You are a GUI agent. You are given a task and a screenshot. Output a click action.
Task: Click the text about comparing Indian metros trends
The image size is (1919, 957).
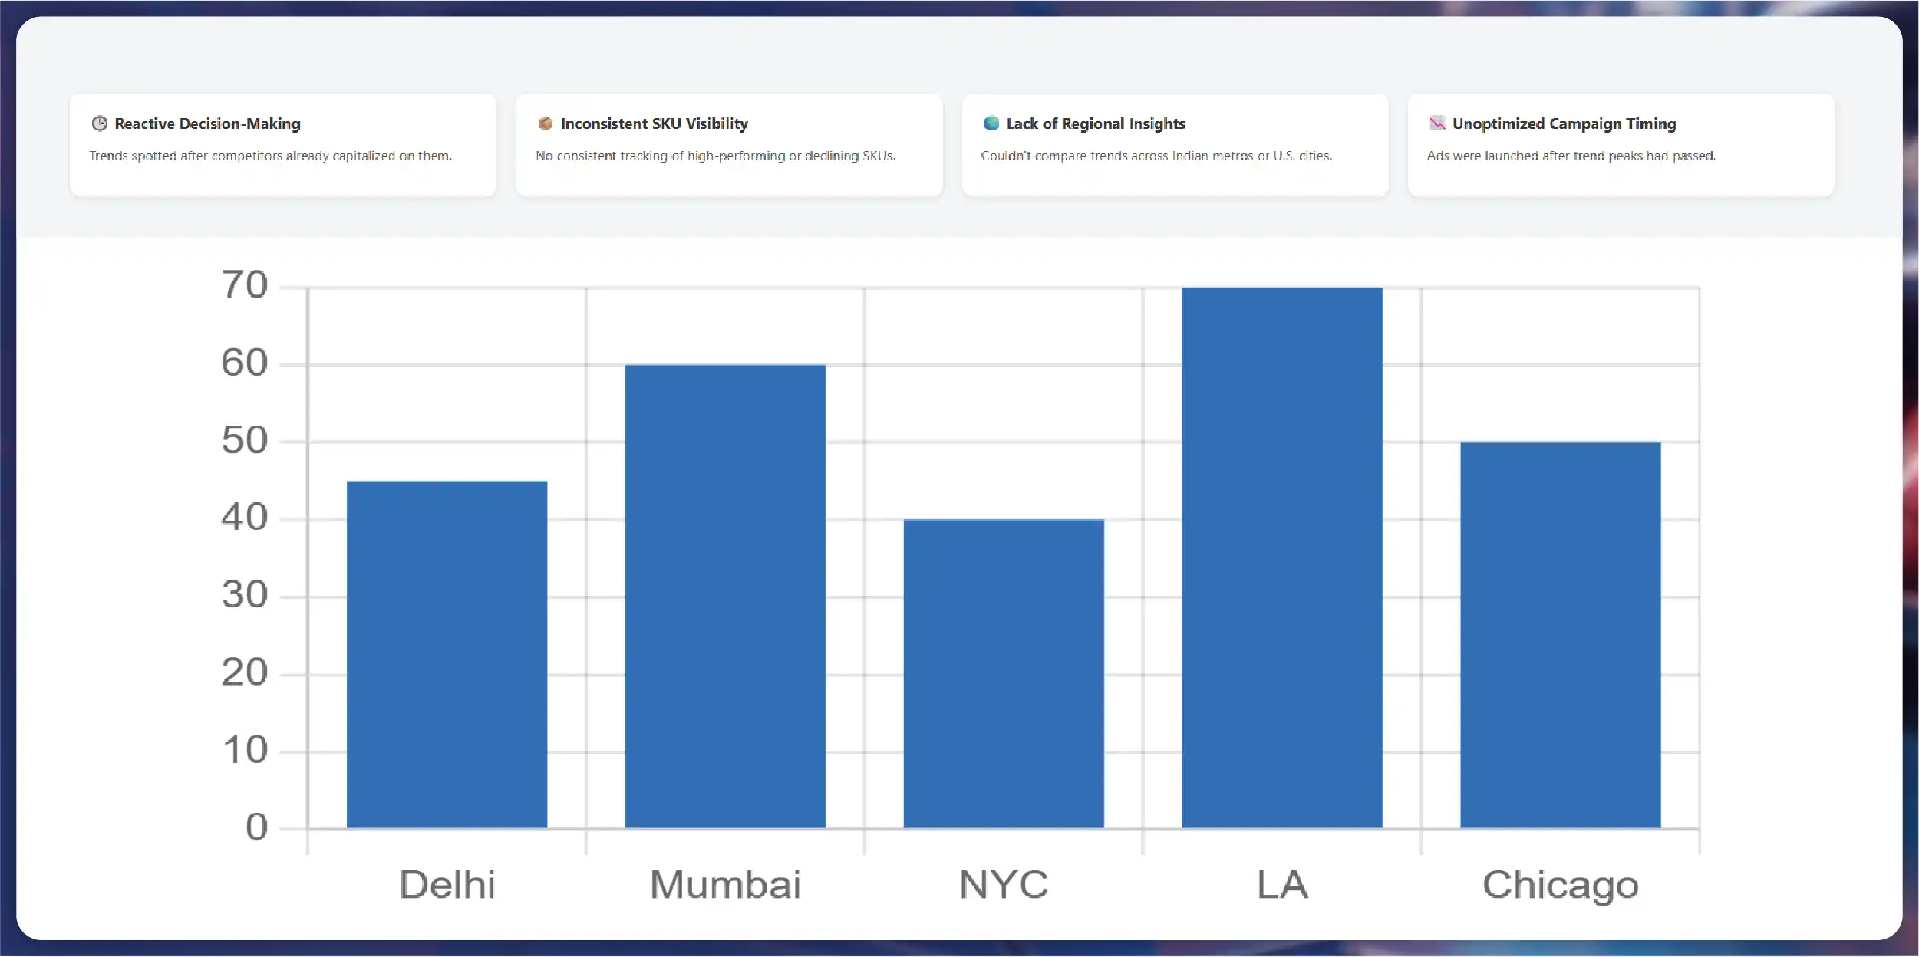1156,156
